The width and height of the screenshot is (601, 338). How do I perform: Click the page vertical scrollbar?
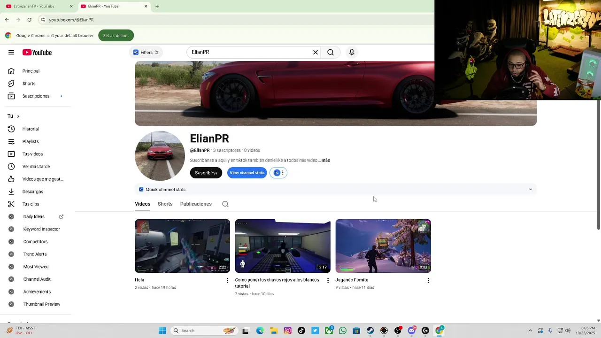(598, 165)
